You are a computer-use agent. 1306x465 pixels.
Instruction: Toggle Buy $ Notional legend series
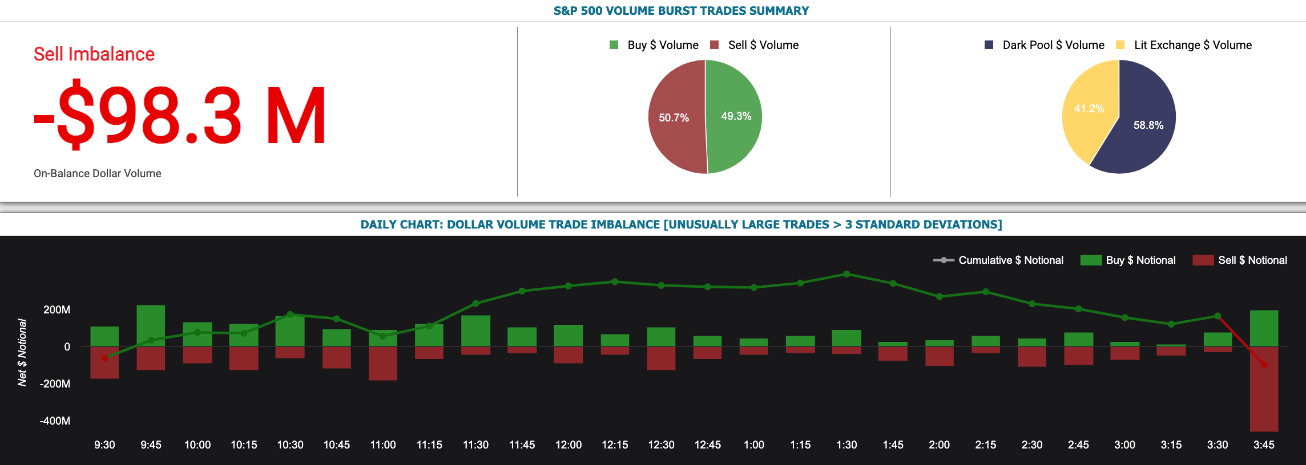click(x=1128, y=260)
